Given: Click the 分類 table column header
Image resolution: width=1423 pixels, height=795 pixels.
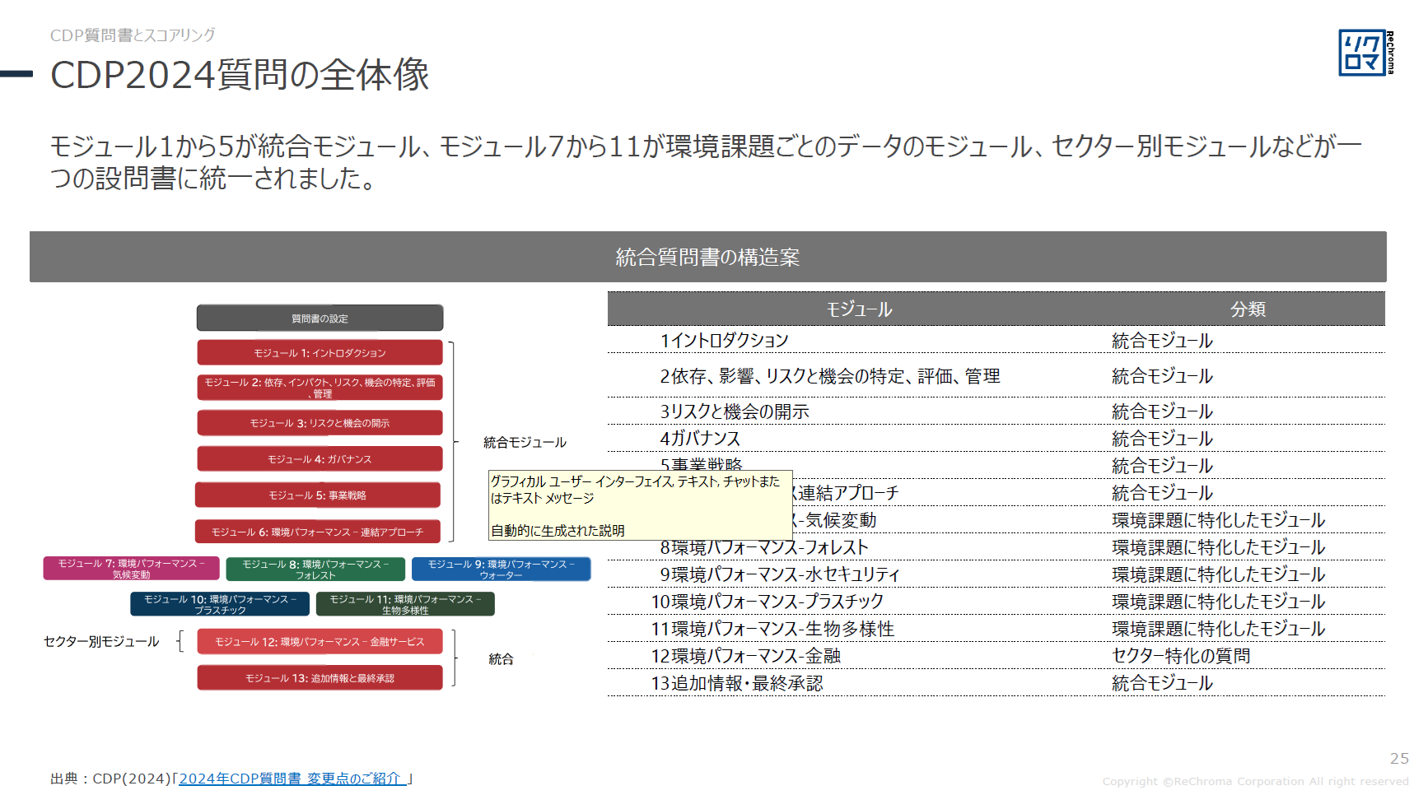Looking at the screenshot, I should 1248,309.
